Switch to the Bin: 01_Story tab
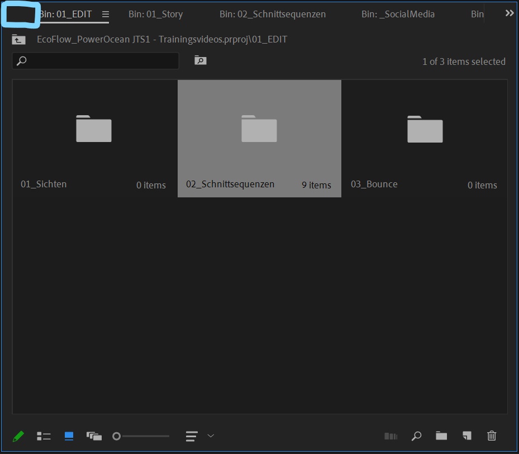This screenshot has height=454, width=519. [x=155, y=14]
